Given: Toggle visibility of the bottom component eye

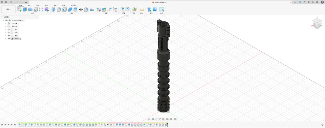Looking at the screenshot, I should coord(9,39).
